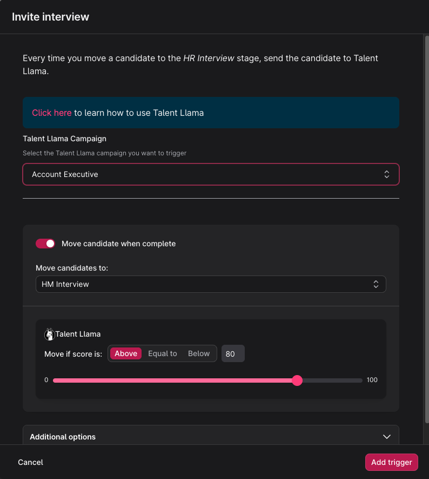Image resolution: width=429 pixels, height=479 pixels.
Task: Click the slider maximum label 100
Action: tap(372, 380)
